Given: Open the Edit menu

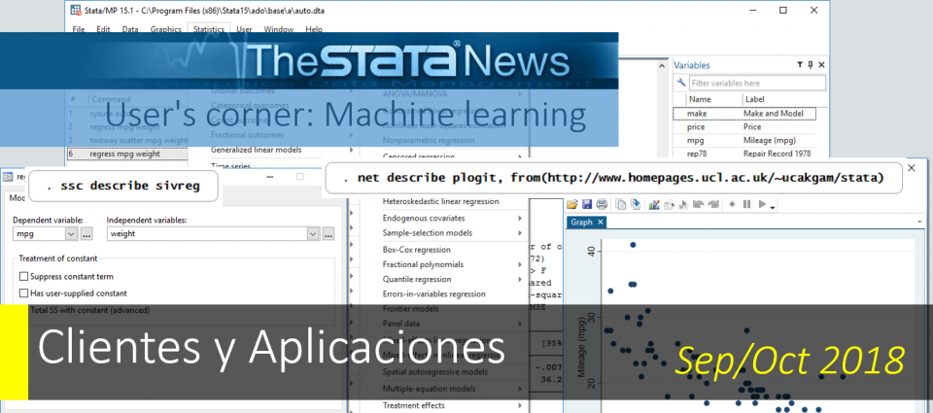Looking at the screenshot, I should pos(104,29).
